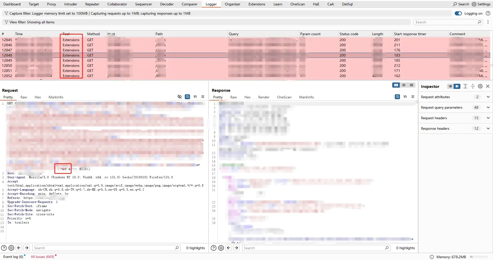Turn off the Logging on switch
The image size is (493, 260).
(458, 13)
